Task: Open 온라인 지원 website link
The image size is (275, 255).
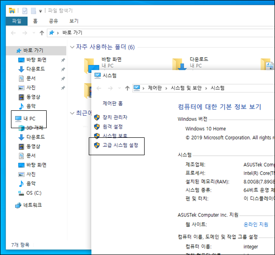Action: coord(256,224)
